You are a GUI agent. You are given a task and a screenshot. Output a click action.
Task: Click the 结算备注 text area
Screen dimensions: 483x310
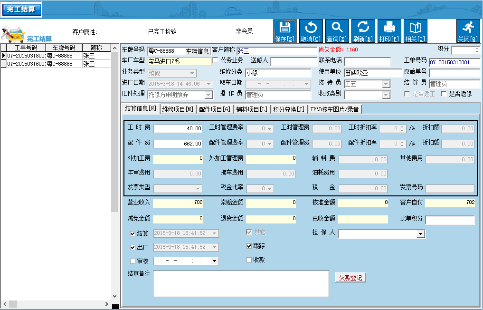tap(241, 284)
